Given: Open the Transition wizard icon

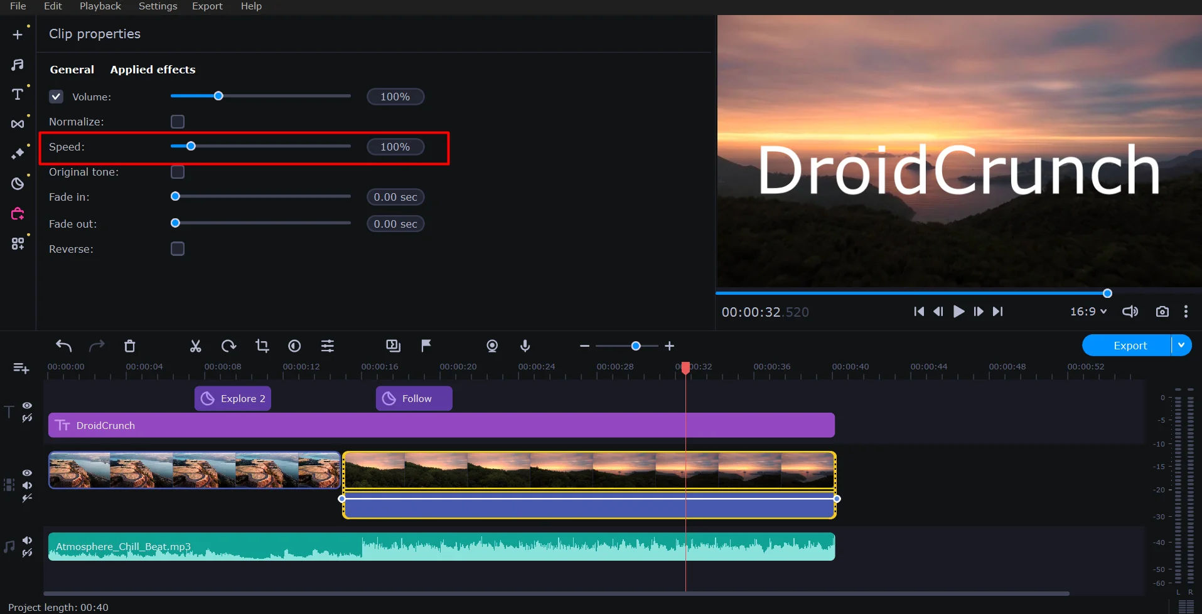Looking at the screenshot, I should point(393,346).
